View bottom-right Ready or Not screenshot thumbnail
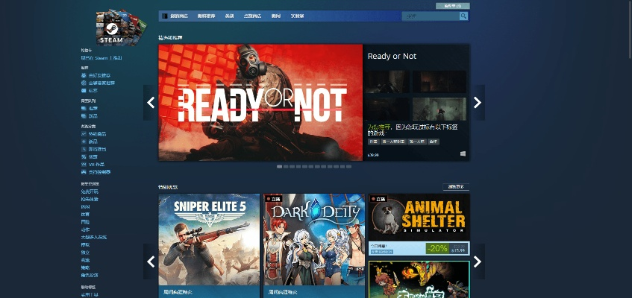 click(x=439, y=109)
